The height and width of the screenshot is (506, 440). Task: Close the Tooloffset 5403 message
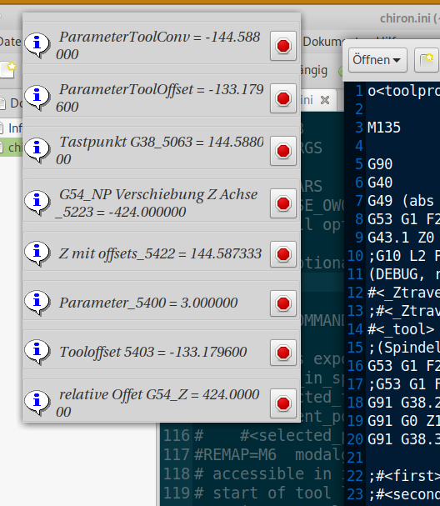(283, 353)
